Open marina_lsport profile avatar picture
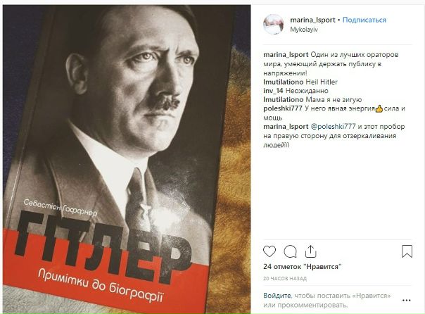425x314 pixels. click(274, 25)
